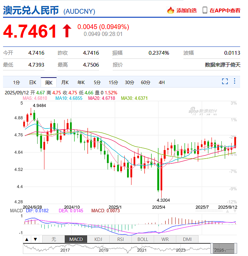Click 2017 on the overview timeline
Viewport: 248px width, 256px height.
[x=65, y=250]
